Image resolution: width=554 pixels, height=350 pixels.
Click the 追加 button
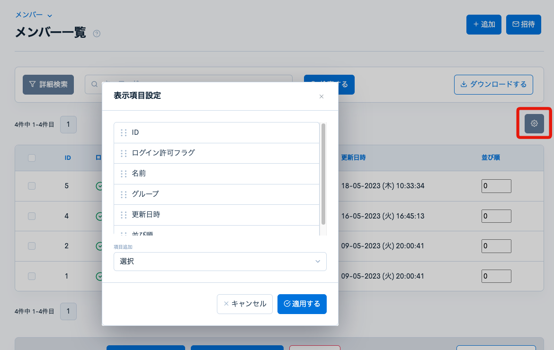(484, 24)
